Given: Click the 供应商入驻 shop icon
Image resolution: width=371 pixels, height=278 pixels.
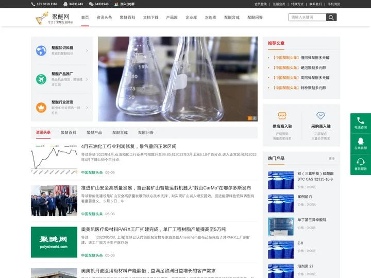Looking at the screenshot, I should [x=282, y=116].
